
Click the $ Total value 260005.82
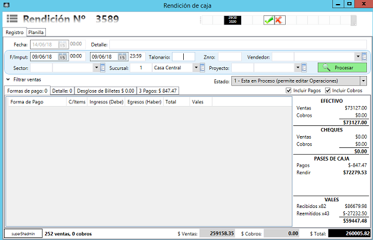pyautogui.click(x=350, y=233)
